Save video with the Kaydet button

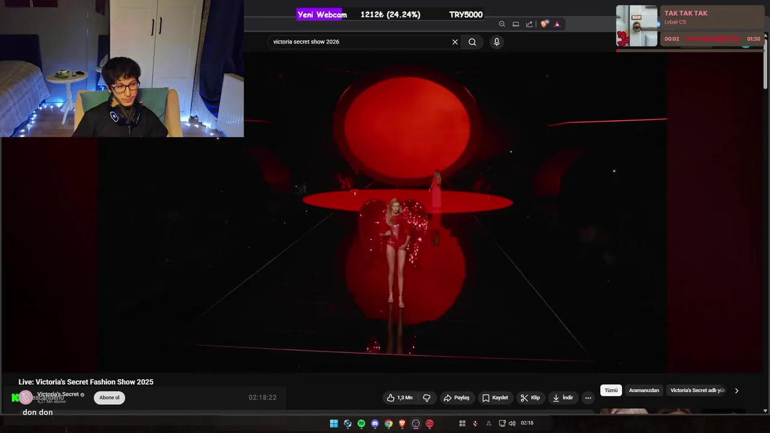point(494,398)
